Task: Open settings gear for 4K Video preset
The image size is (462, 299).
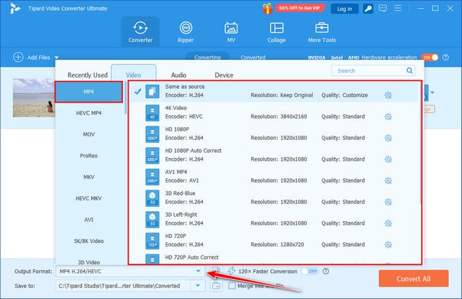Action: pyautogui.click(x=388, y=117)
